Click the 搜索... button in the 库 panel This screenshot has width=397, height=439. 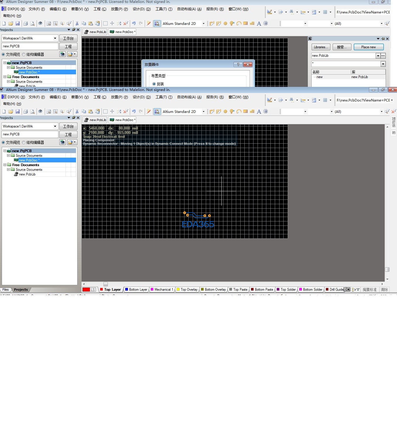point(342,47)
